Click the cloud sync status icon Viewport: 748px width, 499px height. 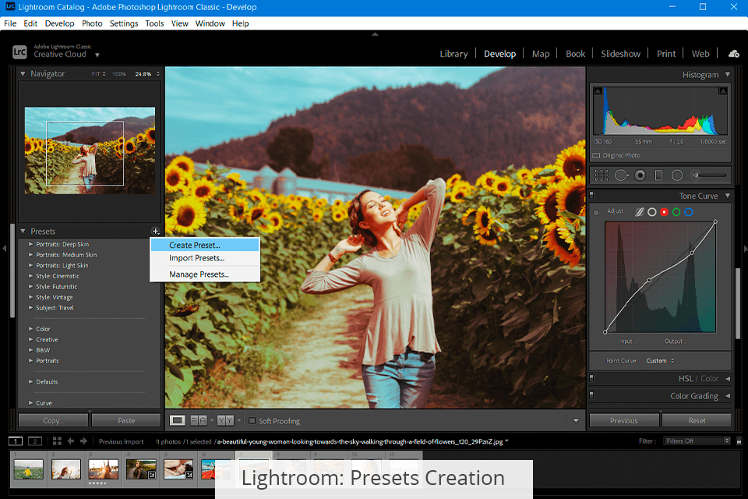pos(733,54)
